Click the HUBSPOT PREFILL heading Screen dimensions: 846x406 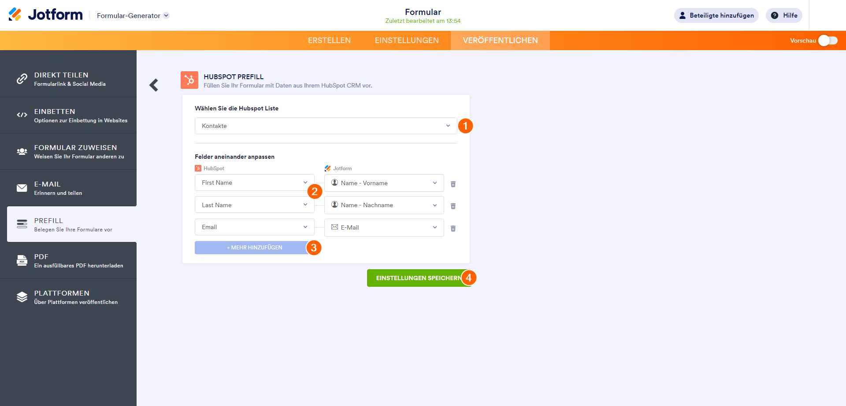pos(234,77)
